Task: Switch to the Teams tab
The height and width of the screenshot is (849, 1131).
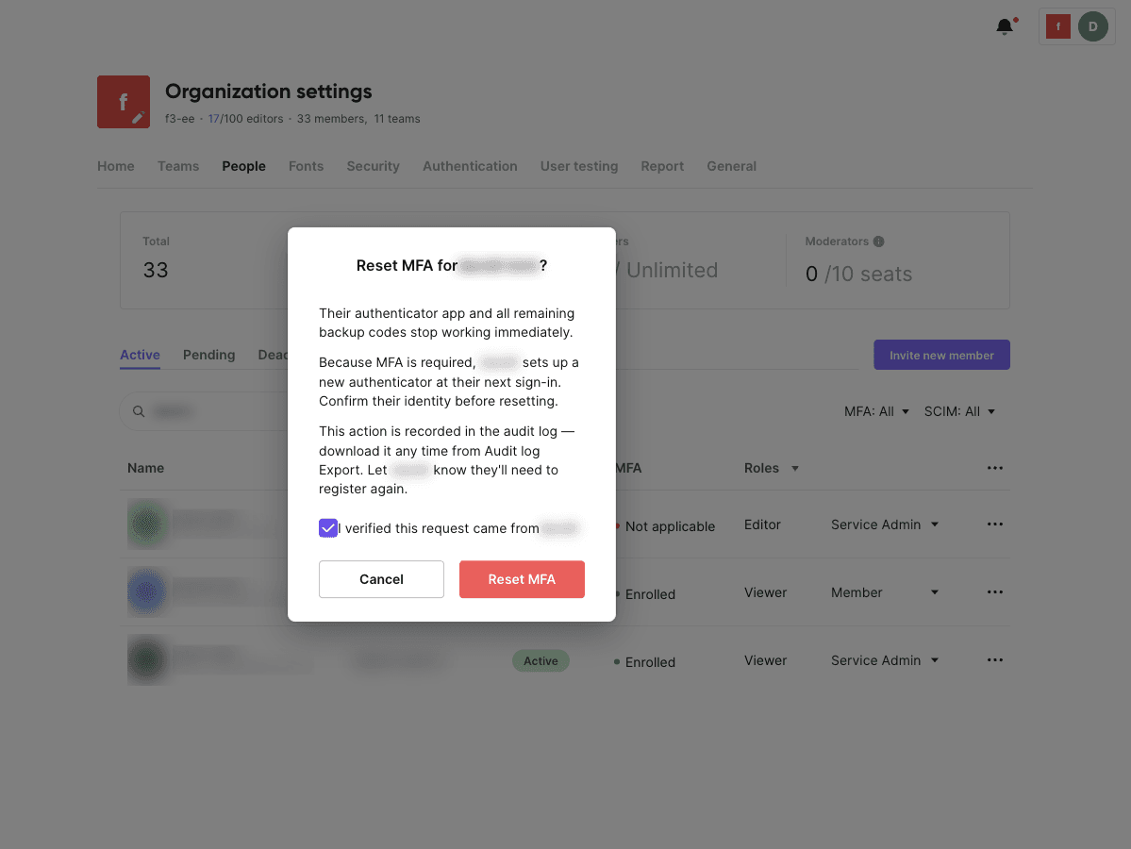Action: pos(178,166)
